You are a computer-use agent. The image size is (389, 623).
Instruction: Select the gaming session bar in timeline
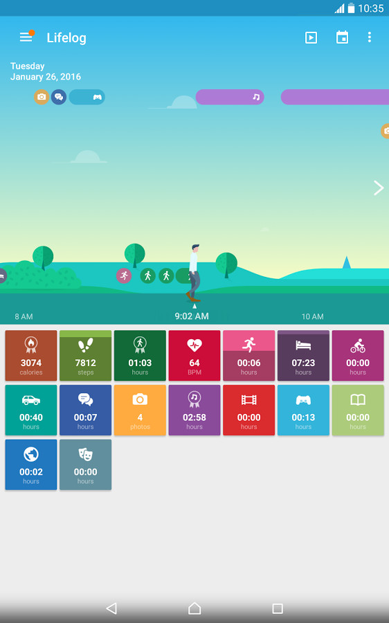tap(87, 97)
